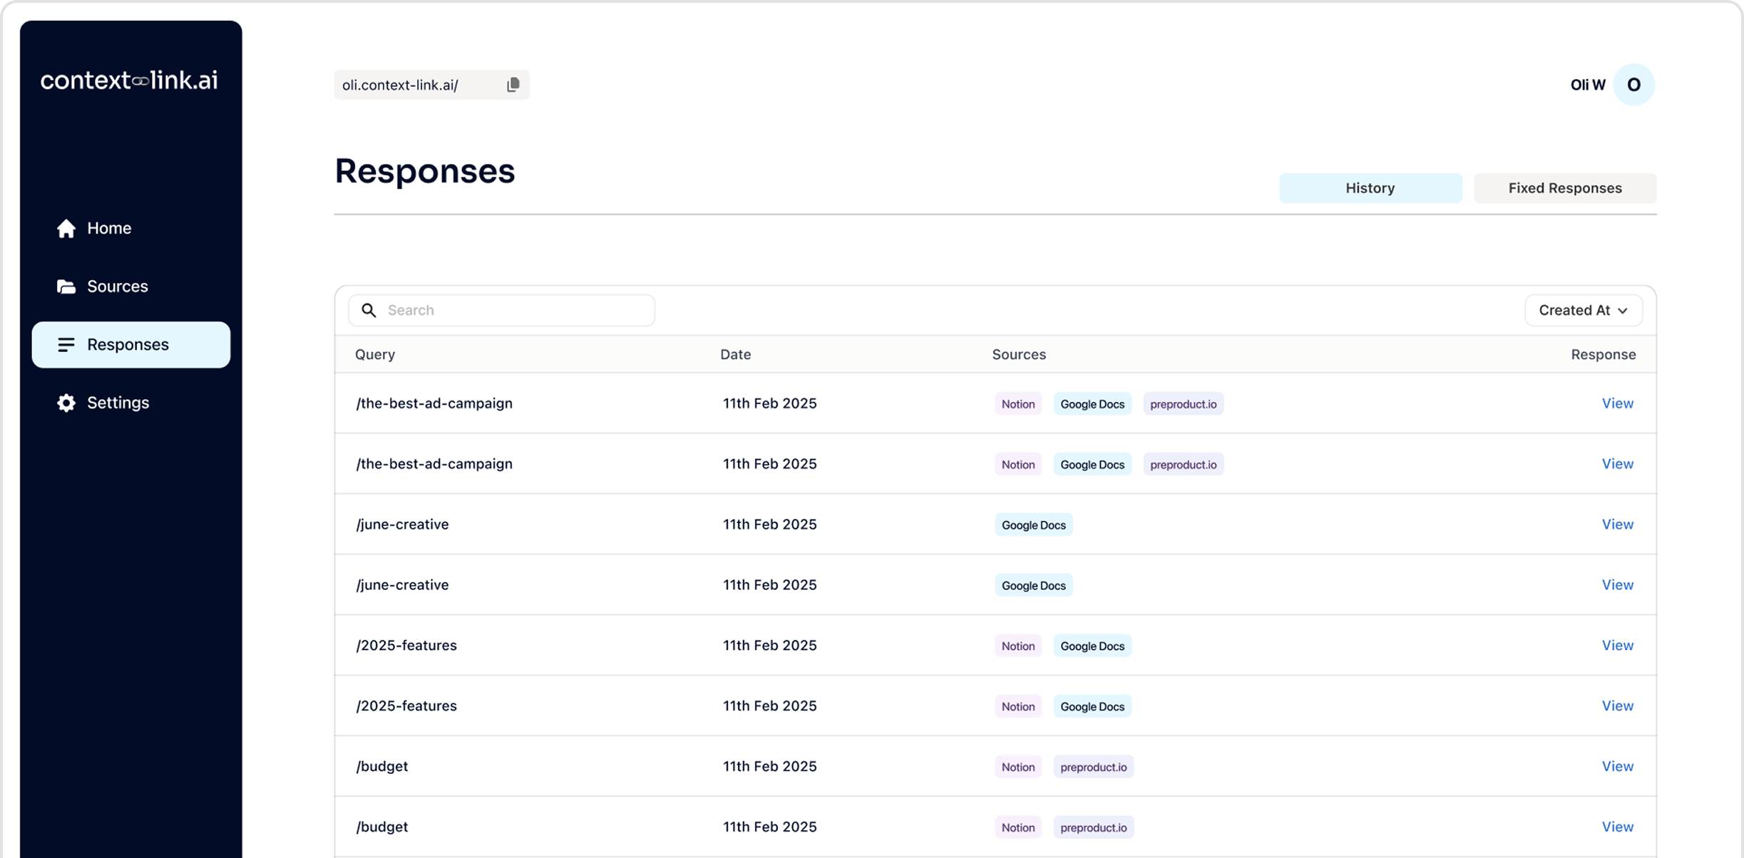Switch to the History tab
The height and width of the screenshot is (858, 1744).
click(1370, 187)
